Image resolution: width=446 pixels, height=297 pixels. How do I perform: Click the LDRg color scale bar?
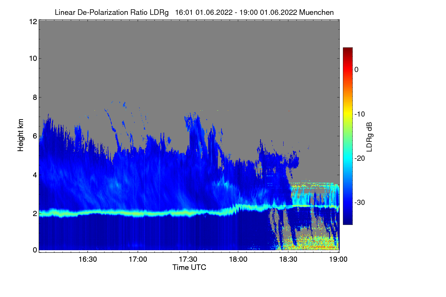[348, 136]
